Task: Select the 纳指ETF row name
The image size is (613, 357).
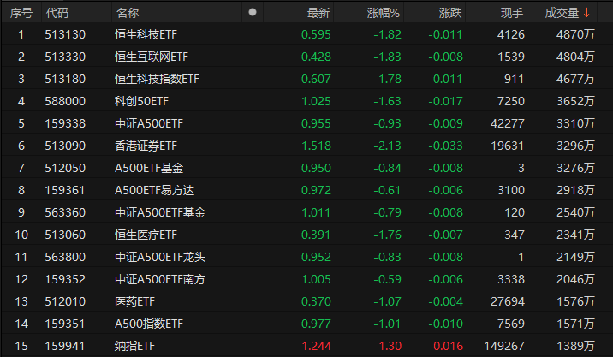Action: coord(135,347)
